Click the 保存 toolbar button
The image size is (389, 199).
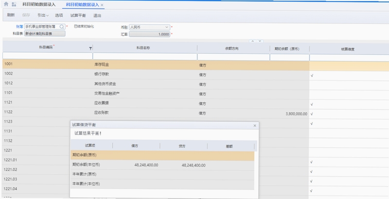[26, 15]
